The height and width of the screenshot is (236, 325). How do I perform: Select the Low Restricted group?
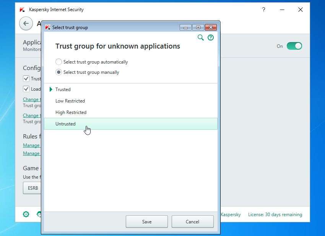click(70, 101)
